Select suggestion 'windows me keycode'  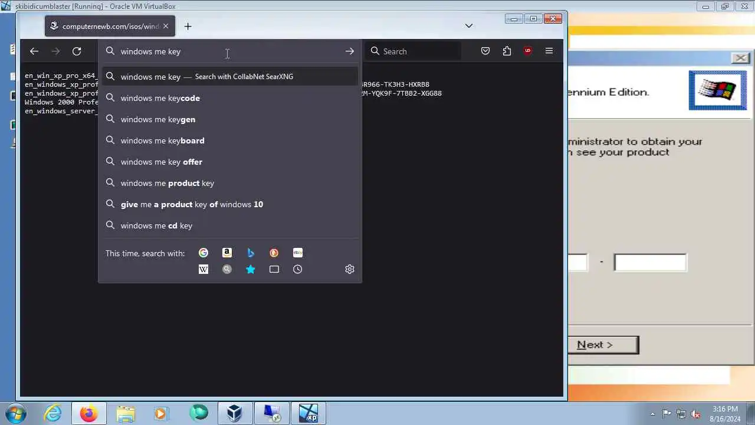(230, 98)
